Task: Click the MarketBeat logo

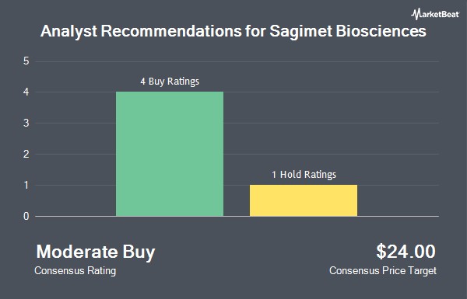Action: click(x=435, y=14)
